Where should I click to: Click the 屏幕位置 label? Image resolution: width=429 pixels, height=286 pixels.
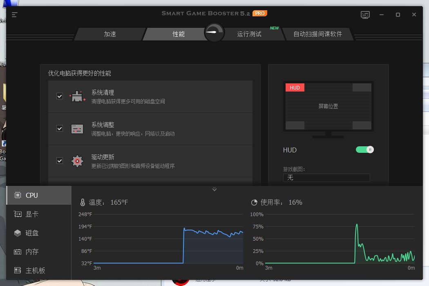click(x=328, y=106)
